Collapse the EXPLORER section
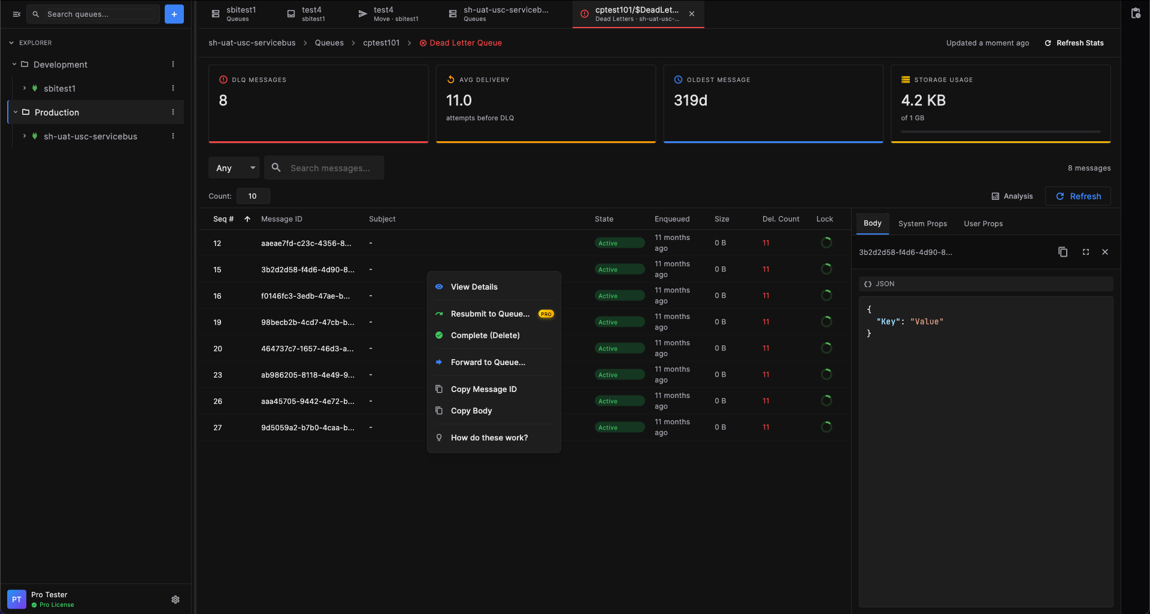This screenshot has height=614, width=1150. [x=11, y=42]
